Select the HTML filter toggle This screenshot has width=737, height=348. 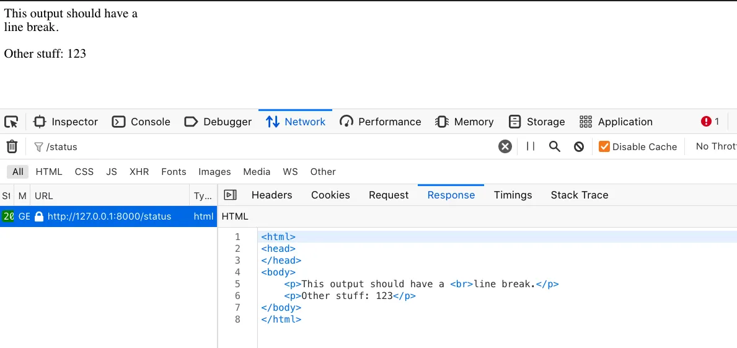pos(49,172)
